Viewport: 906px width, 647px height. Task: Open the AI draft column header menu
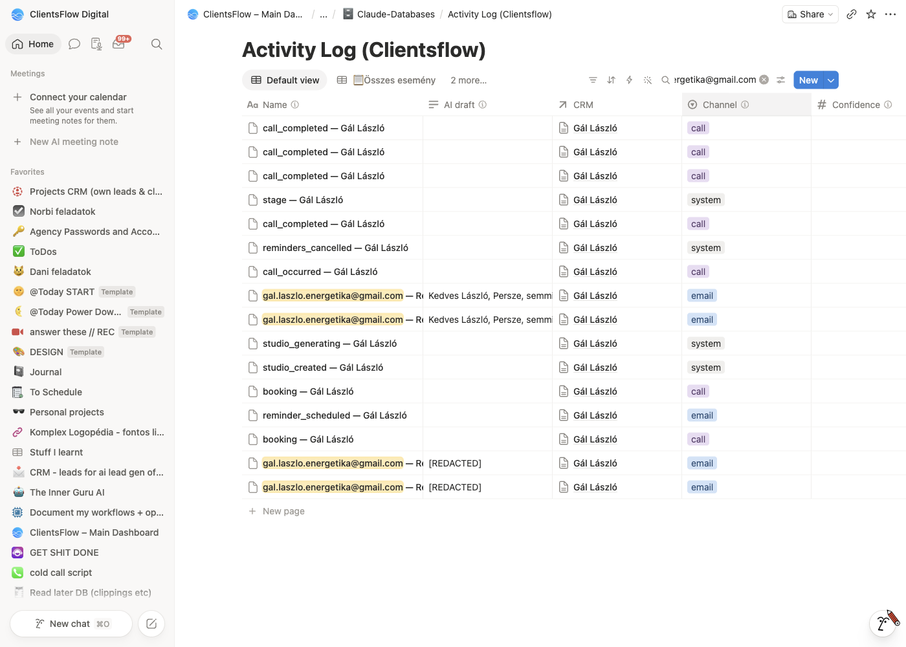pyautogui.click(x=487, y=105)
